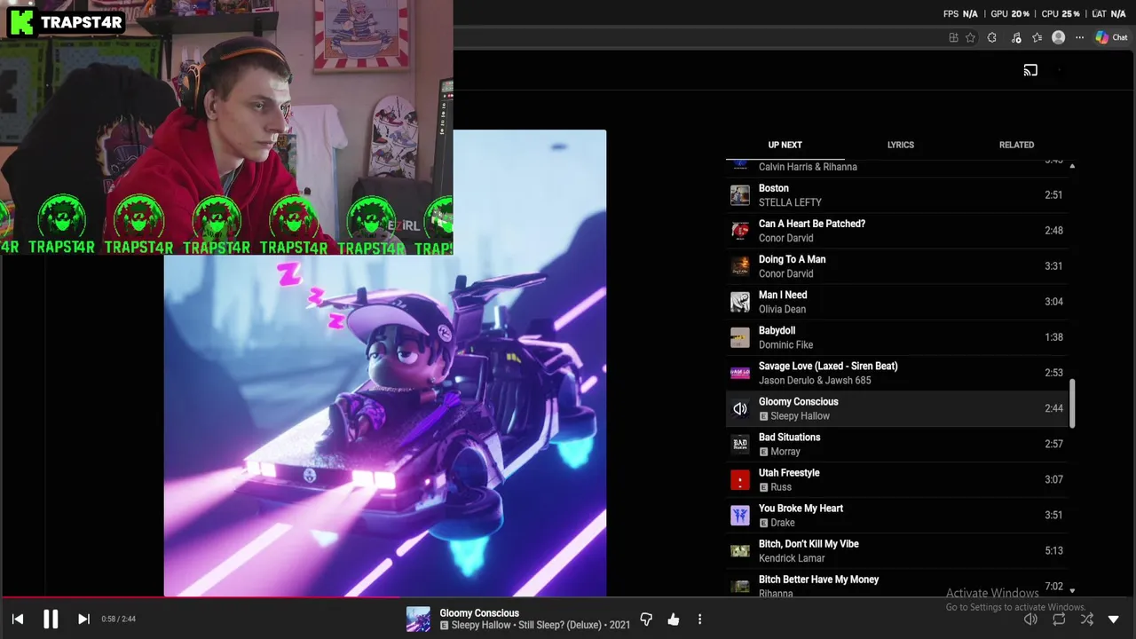
Task: Play Bitch, Don't Kill My Vibe
Action: [896, 550]
